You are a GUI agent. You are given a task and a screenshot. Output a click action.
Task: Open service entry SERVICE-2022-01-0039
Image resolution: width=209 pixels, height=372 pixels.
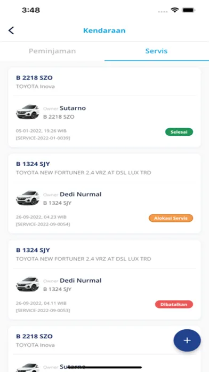[43, 138]
